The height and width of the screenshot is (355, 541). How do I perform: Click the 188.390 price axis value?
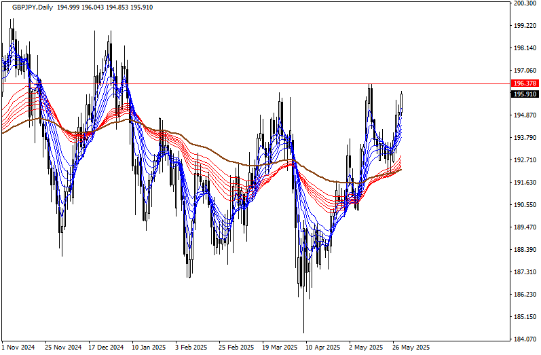(x=525, y=250)
